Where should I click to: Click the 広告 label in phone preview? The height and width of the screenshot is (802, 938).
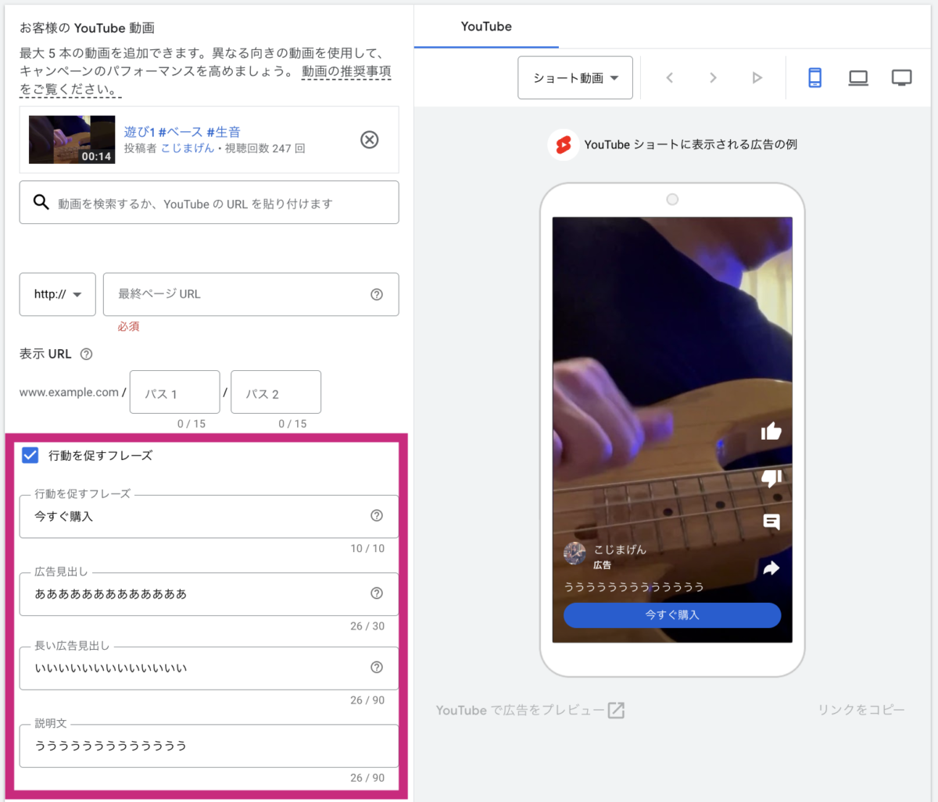point(602,565)
